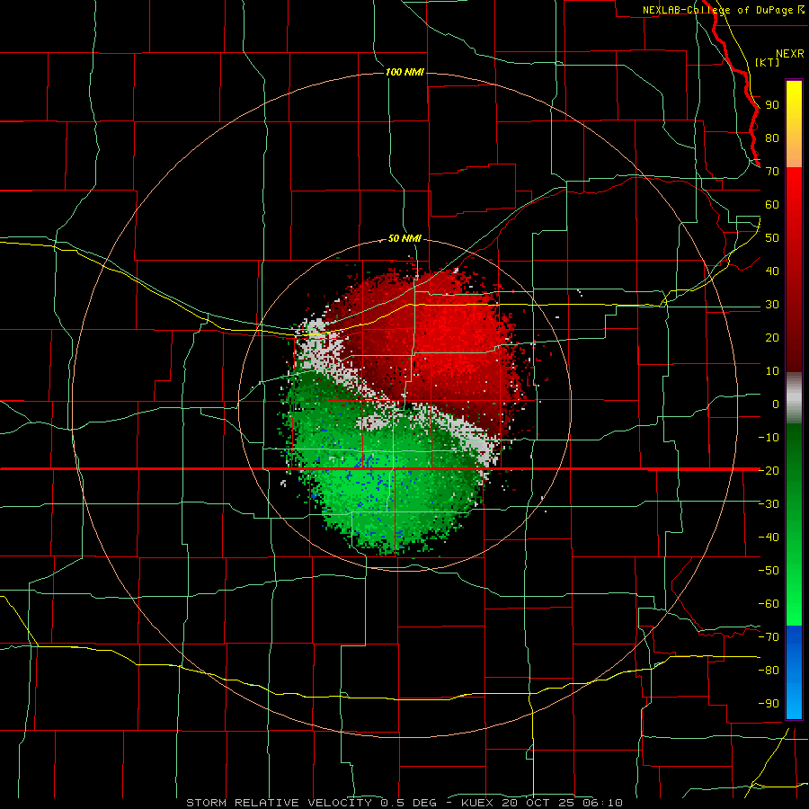
Task: Click the -80 value on velocity scale
Action: click(x=769, y=671)
